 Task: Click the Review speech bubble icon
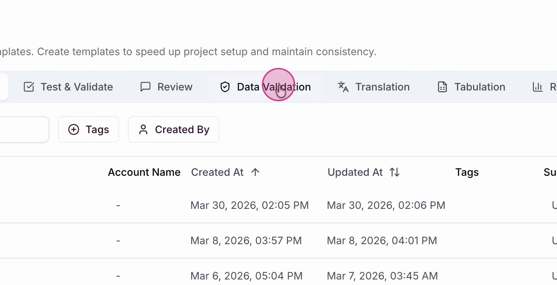146,87
